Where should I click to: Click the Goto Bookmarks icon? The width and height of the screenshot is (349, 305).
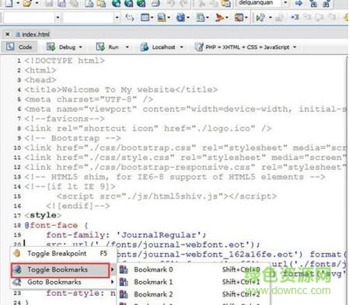17,282
